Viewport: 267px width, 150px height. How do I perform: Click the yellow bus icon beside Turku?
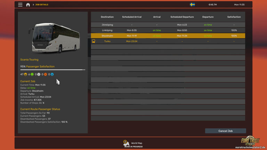point(94,41)
